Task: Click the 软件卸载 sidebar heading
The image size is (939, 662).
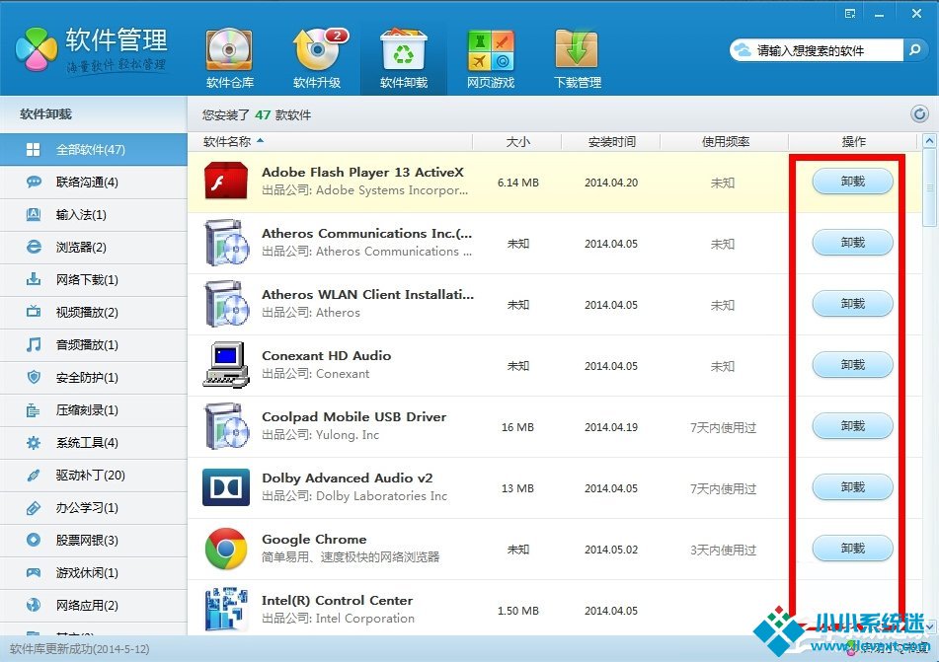Action: click(45, 114)
